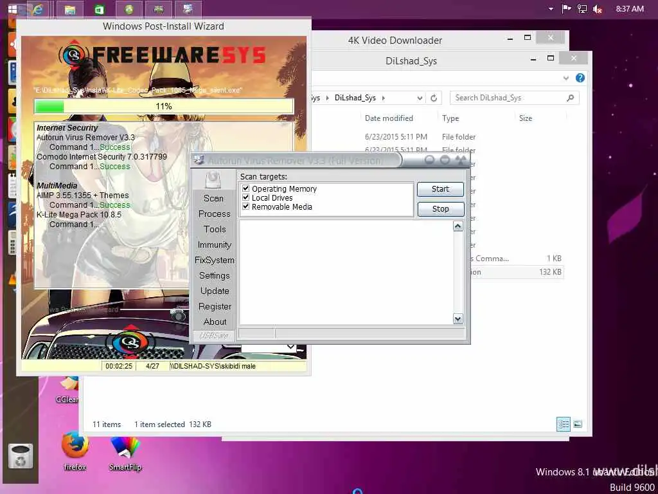Toggle the Operating Memory checkbox
This screenshot has width=658, height=494.
tap(246, 188)
